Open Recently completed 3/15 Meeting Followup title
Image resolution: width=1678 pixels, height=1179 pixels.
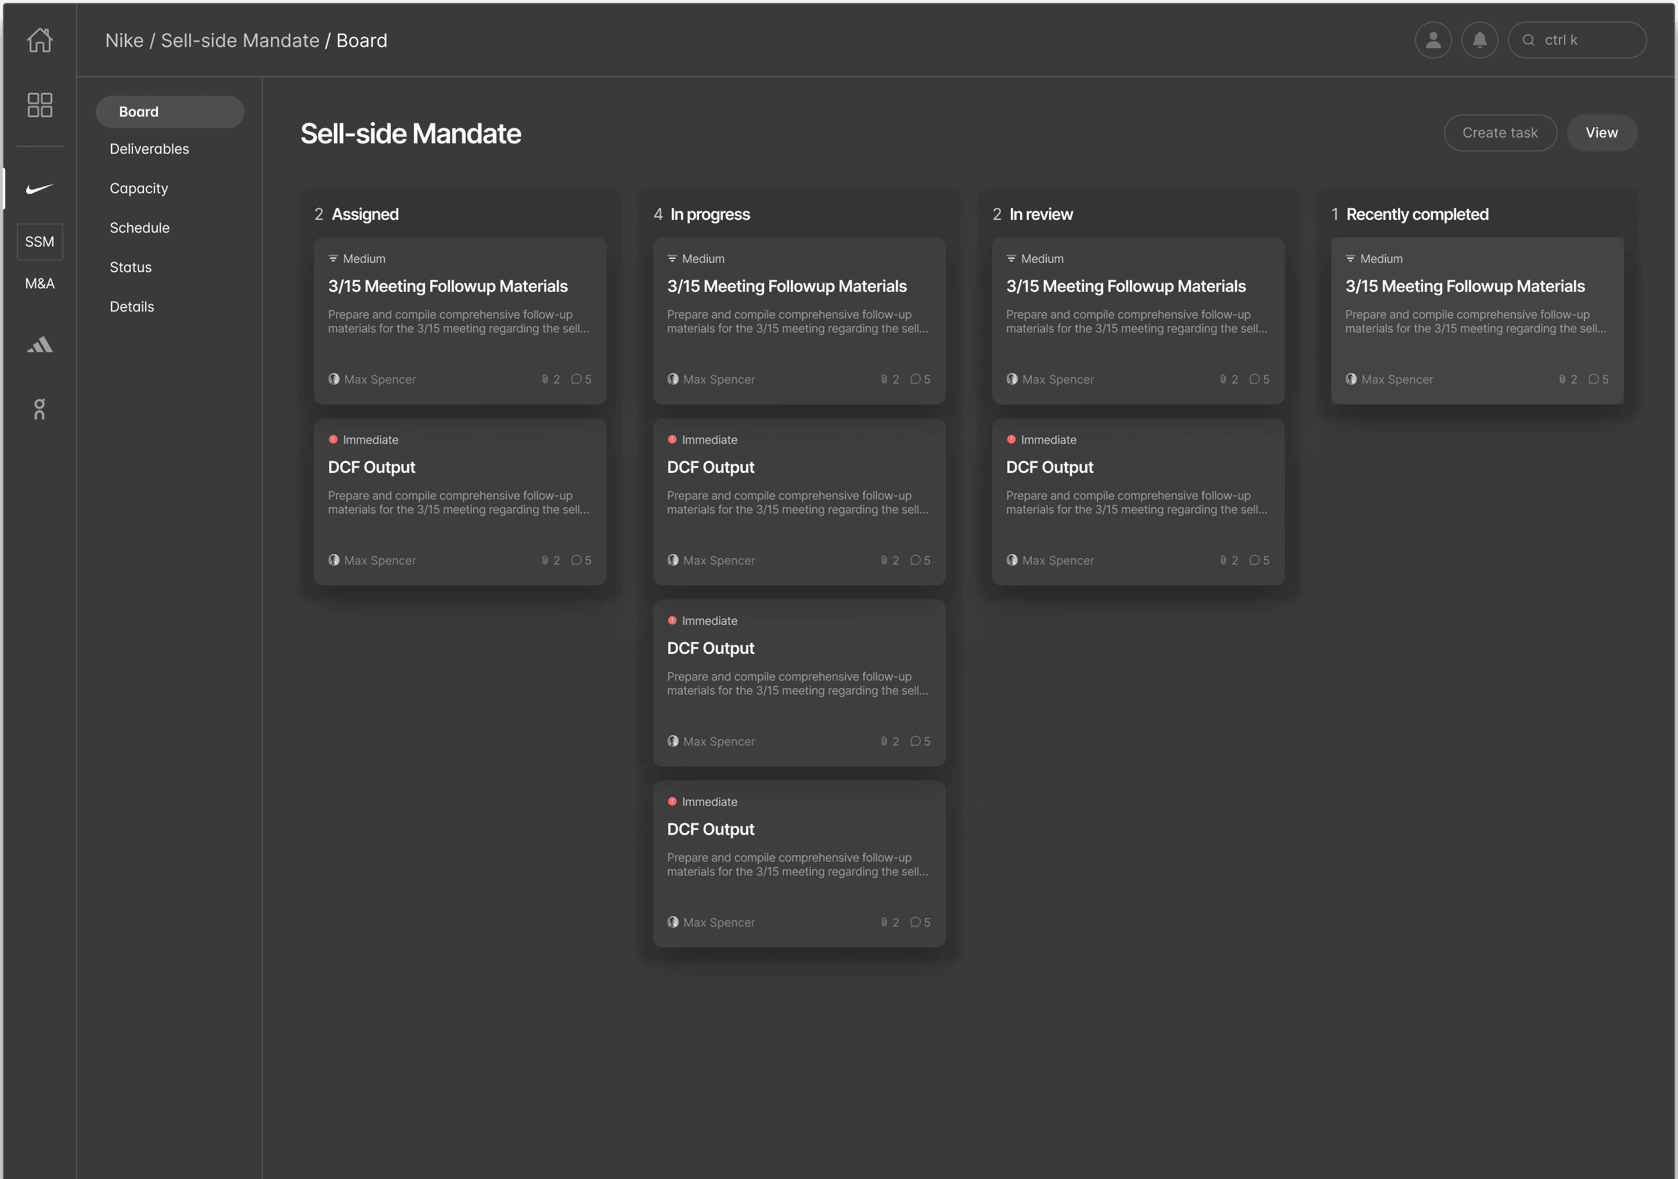pos(1464,287)
